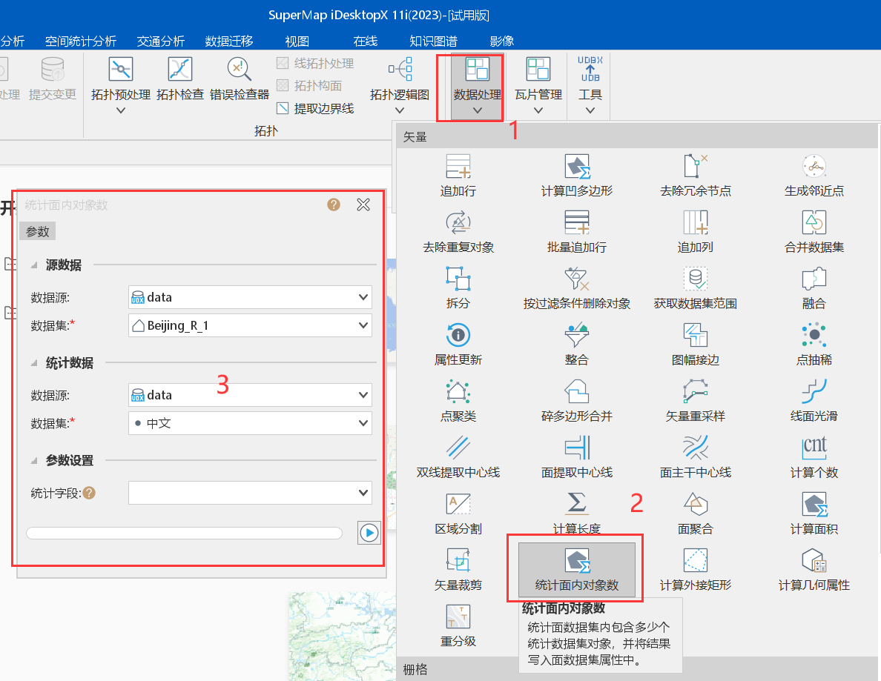Viewport: 881px width, 681px height.
Task: Launch the 统计面内对象数 tool
Action: (x=576, y=569)
